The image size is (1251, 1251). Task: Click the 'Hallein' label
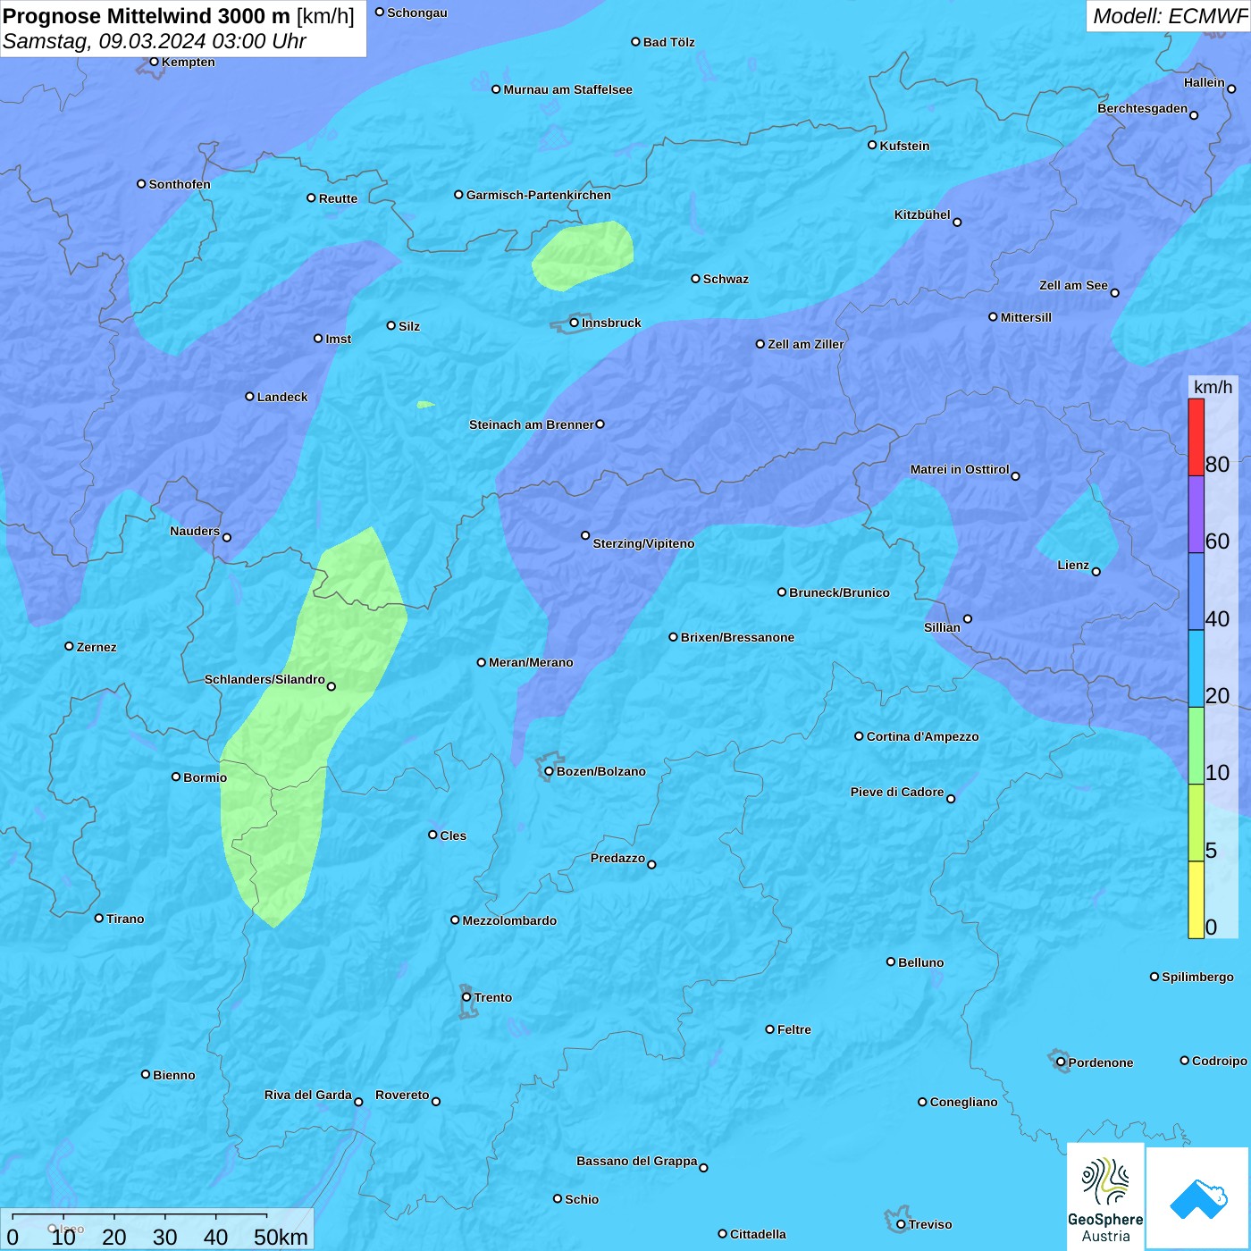point(1204,82)
